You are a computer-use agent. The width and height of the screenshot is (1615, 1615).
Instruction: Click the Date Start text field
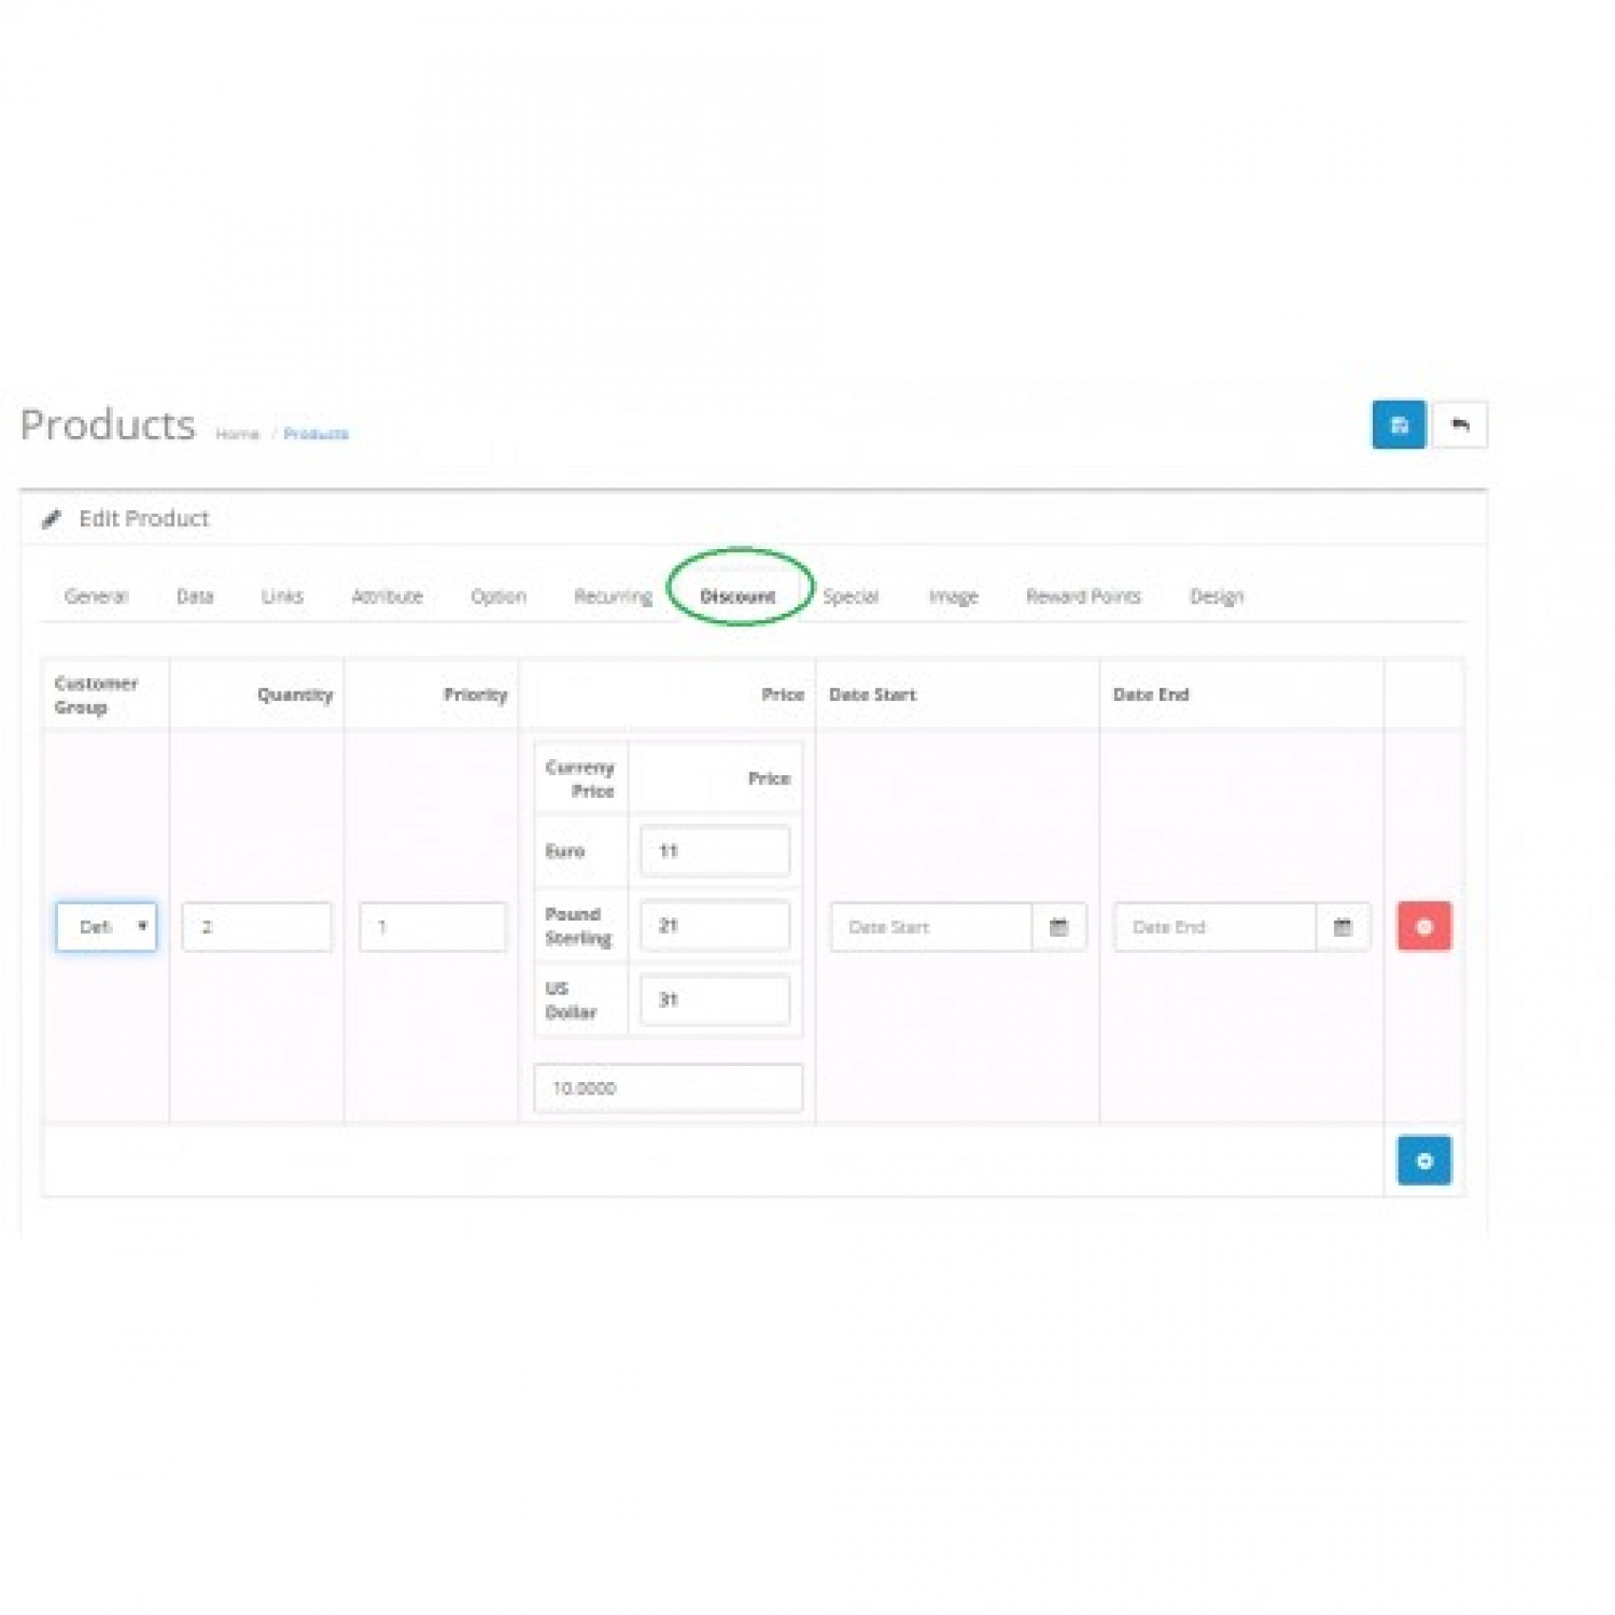[931, 927]
